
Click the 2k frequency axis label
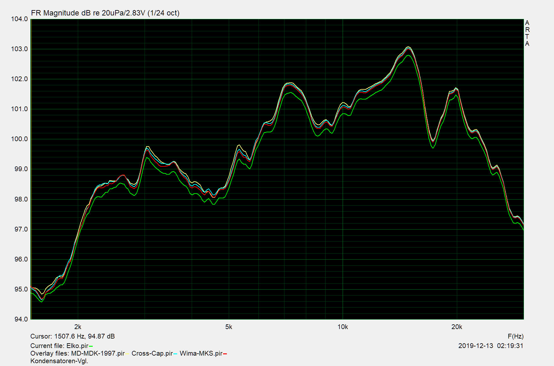78,327
